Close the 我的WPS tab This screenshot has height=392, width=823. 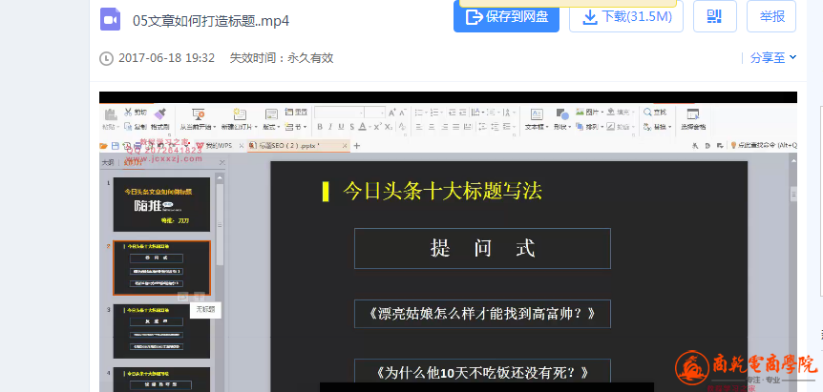click(x=241, y=146)
